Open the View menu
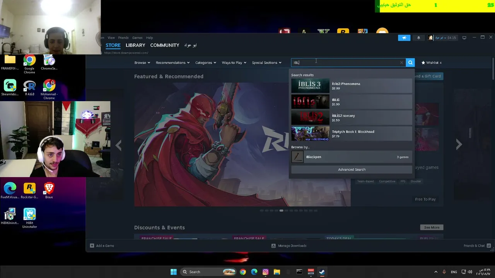Screen dimensions: 495x278 (111, 38)
